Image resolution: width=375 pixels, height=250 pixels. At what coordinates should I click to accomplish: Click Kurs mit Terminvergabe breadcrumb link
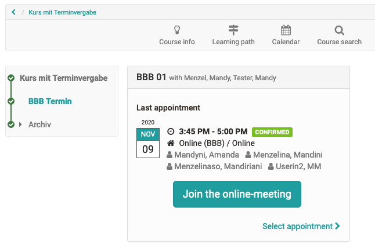tap(63, 12)
